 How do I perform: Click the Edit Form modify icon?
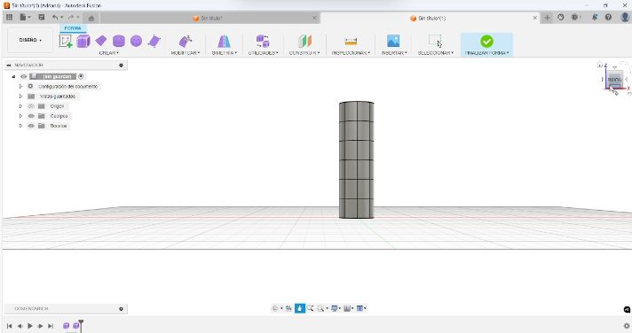click(x=186, y=41)
